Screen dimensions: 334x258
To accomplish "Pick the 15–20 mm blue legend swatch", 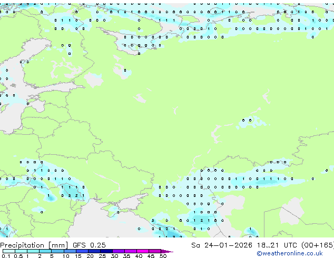I will point(82,251).
